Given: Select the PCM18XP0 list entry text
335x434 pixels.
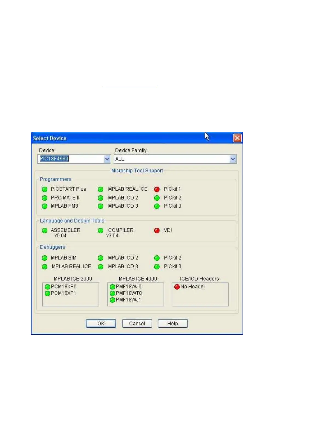Looking at the screenshot, I should coord(64,287).
